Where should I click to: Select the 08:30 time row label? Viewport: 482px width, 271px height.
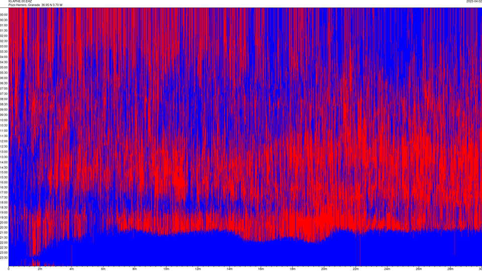coord(4,104)
